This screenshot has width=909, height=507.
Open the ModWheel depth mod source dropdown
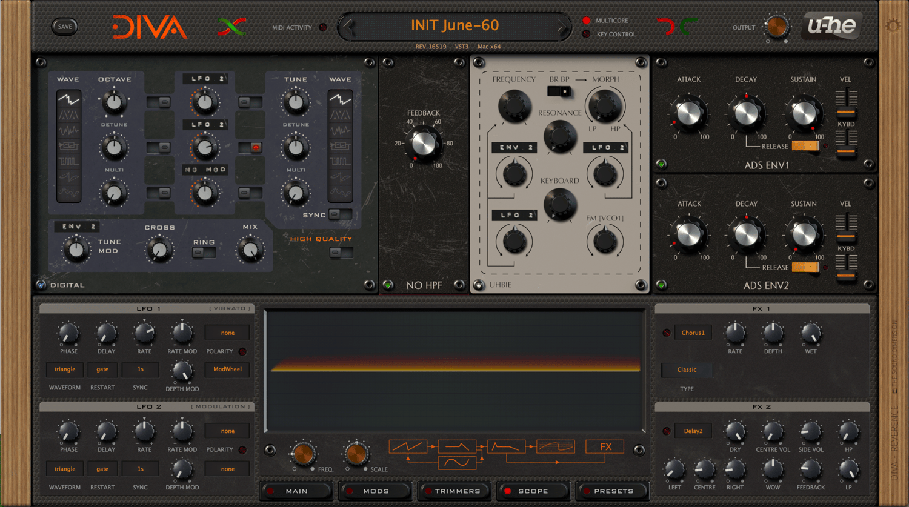(227, 369)
